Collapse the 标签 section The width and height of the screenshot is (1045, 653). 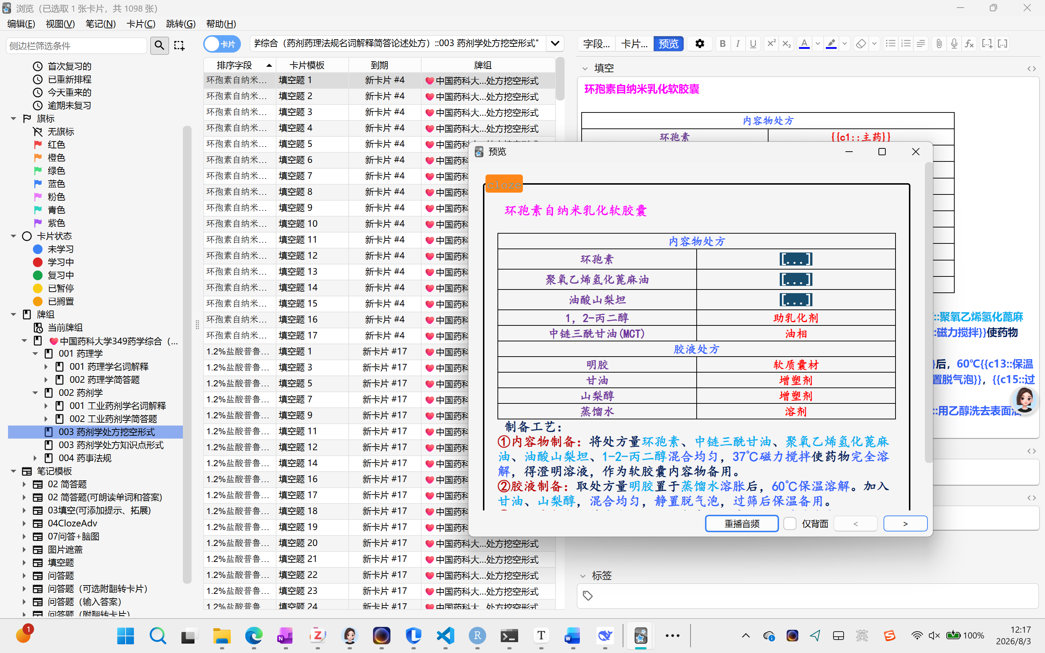pyautogui.click(x=583, y=576)
